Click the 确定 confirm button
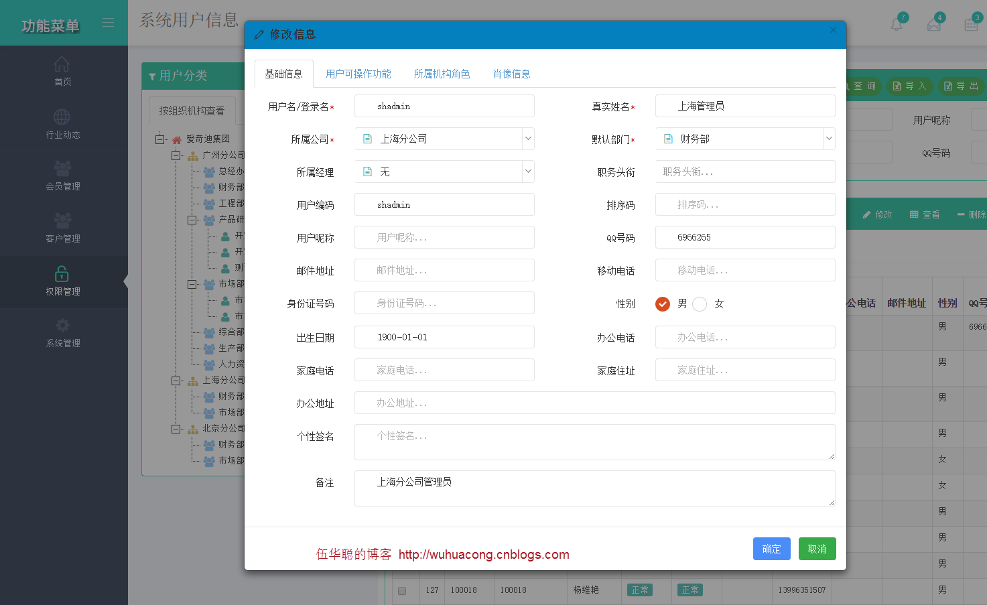987x605 pixels. 771,549
